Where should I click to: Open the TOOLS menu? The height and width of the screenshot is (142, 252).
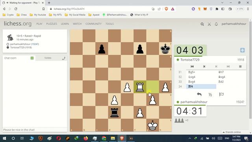click(109, 24)
